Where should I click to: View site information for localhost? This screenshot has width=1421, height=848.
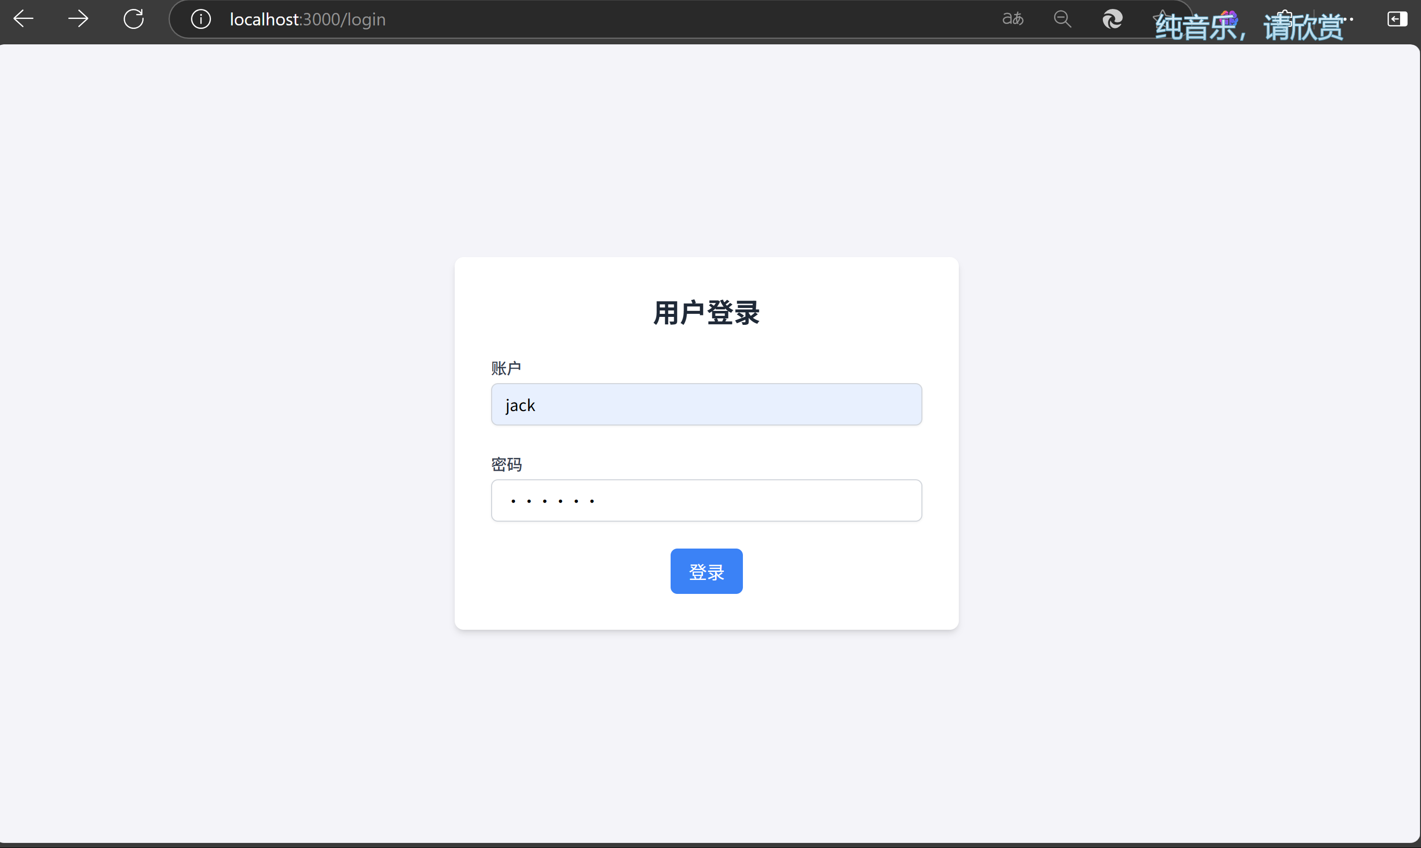(201, 19)
